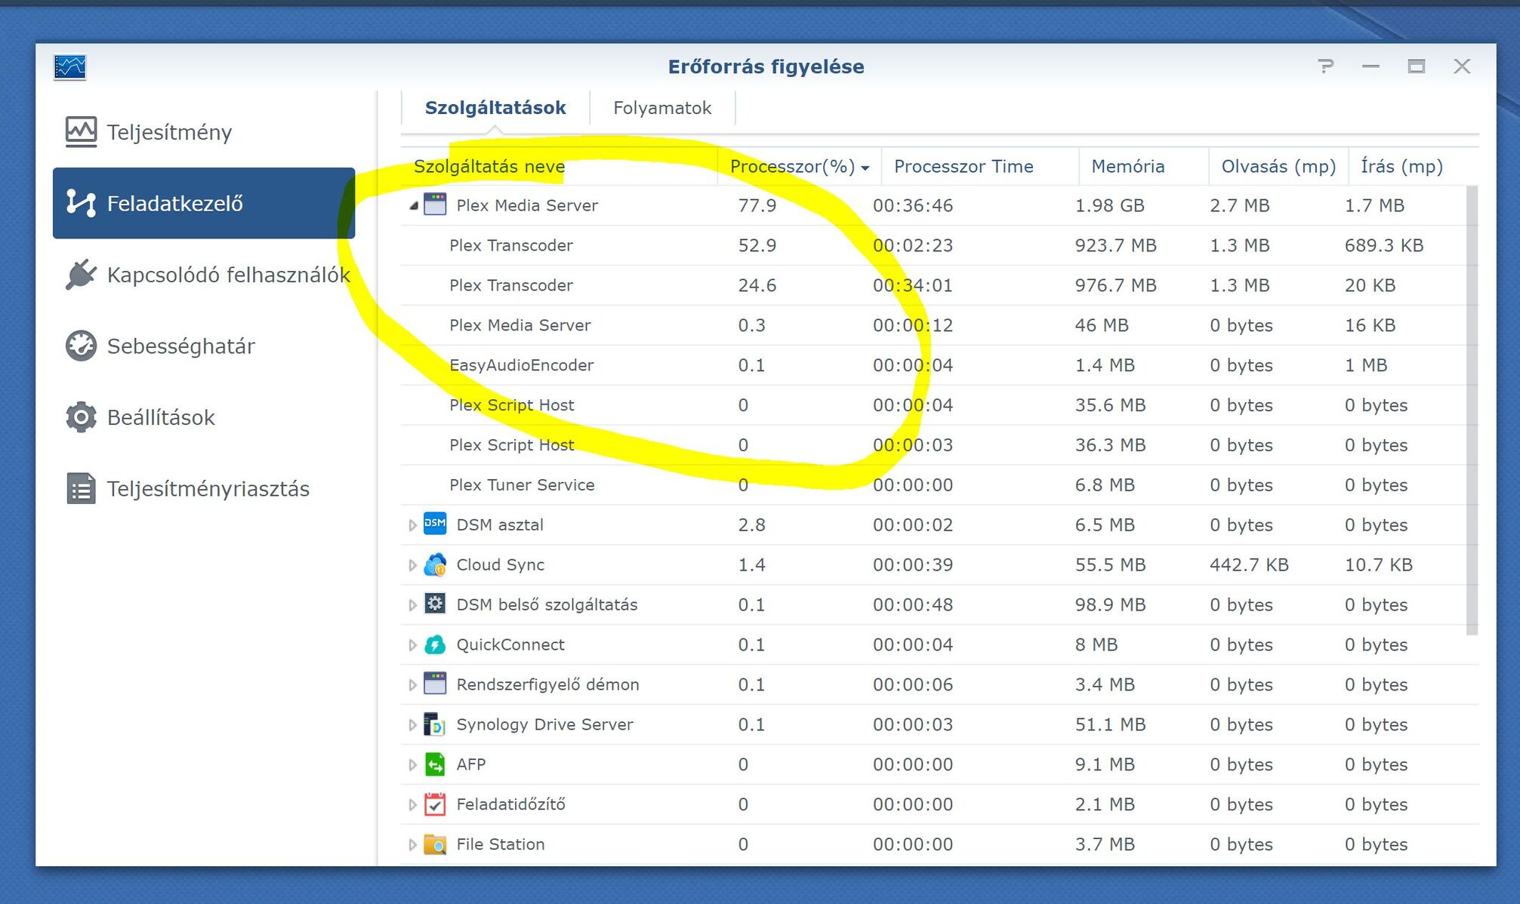Expand the Feladatidőzítő row
Screen dimensions: 1520x904
412,804
